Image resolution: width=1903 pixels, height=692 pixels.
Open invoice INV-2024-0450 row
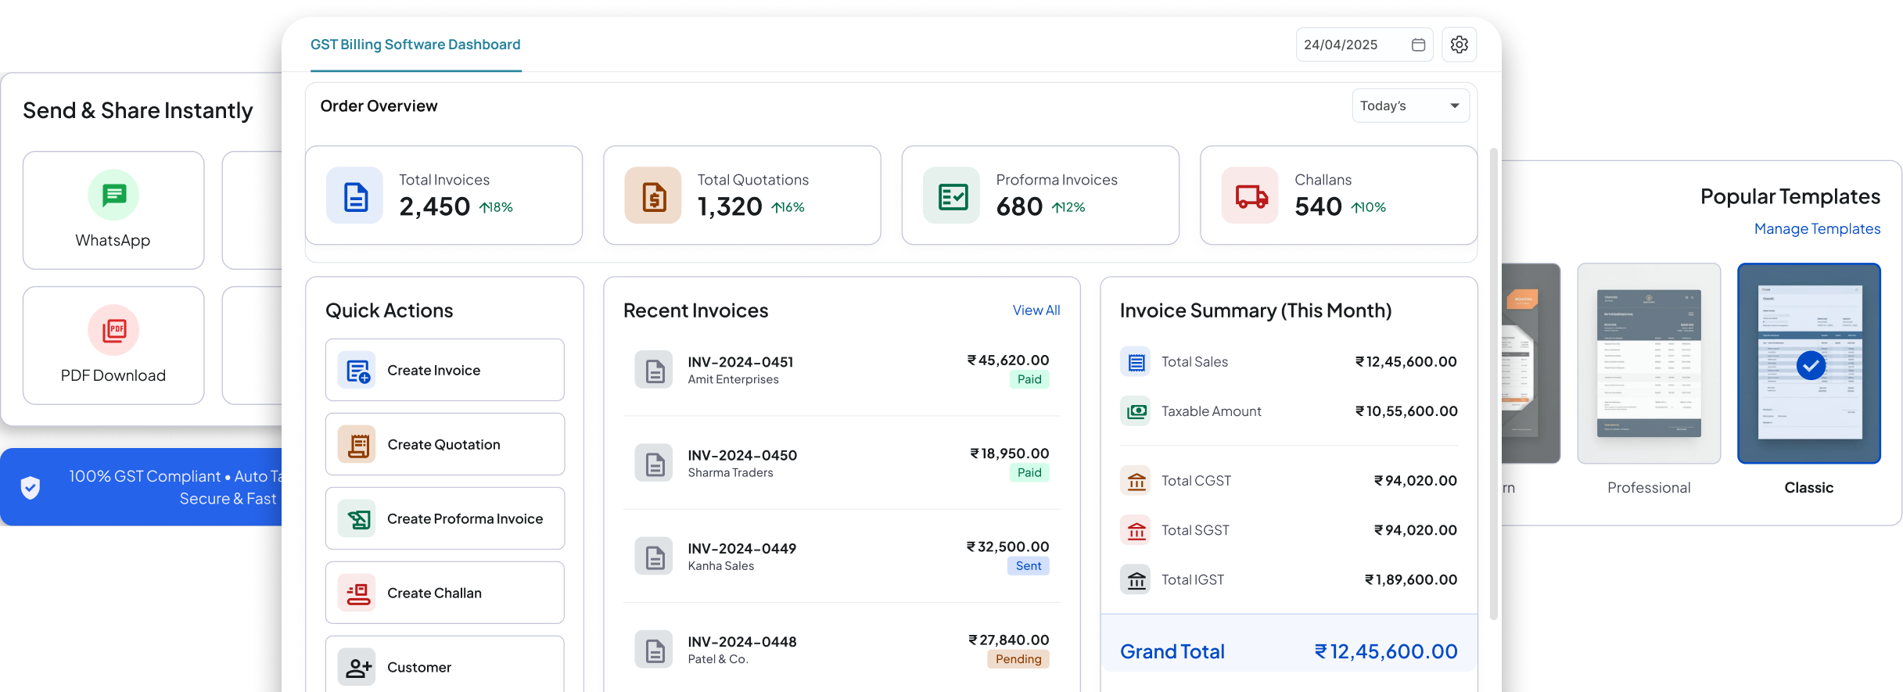pos(842,463)
